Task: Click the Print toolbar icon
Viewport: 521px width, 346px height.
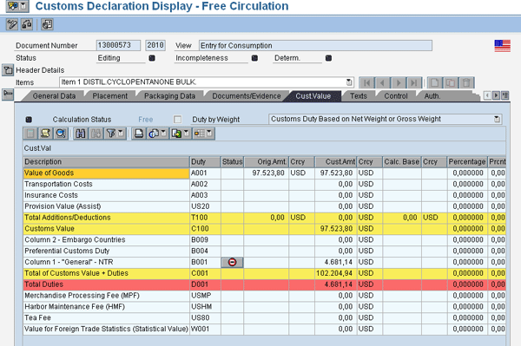Action: pyautogui.click(x=139, y=134)
